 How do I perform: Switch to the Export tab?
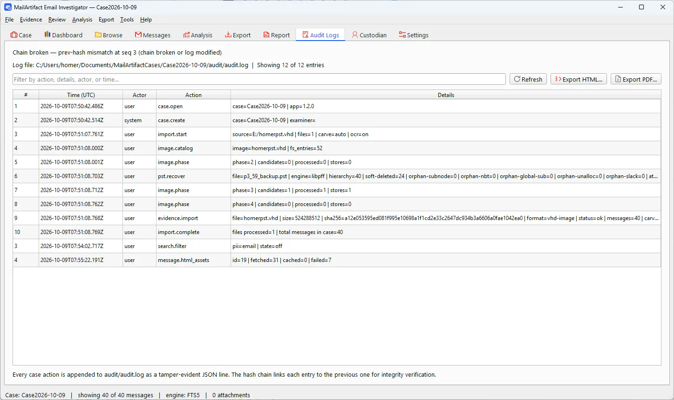(x=238, y=35)
